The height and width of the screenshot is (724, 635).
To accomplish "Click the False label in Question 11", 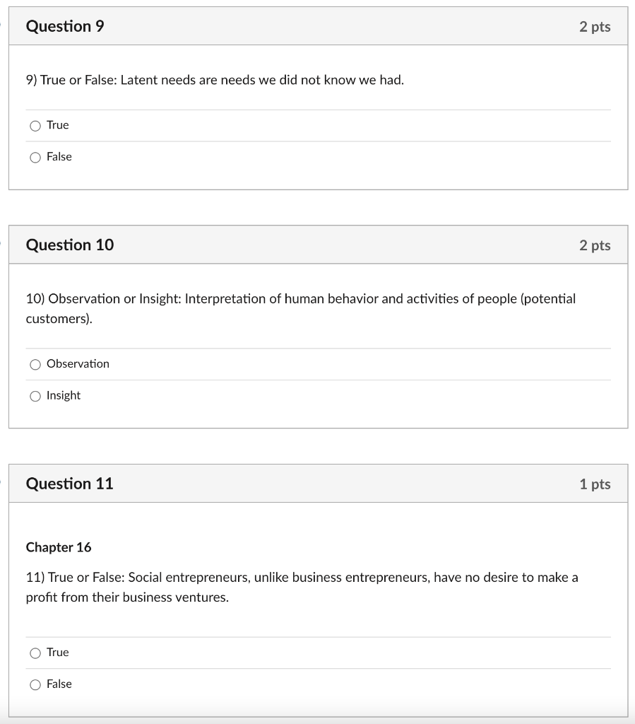I will 59,684.
